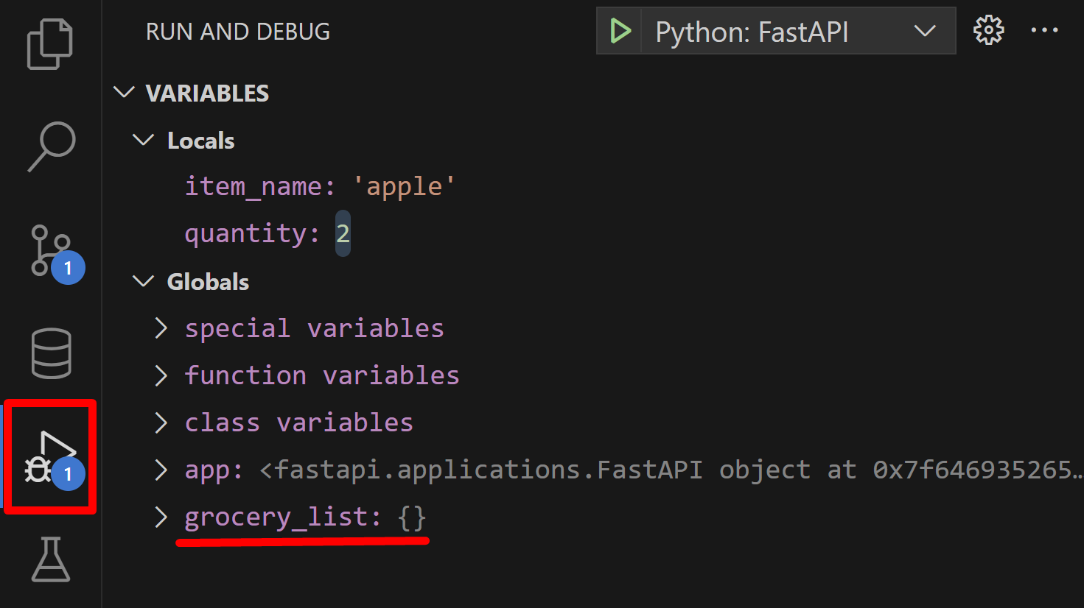Open the Source Control view
This screenshot has width=1084, height=608.
click(49, 250)
